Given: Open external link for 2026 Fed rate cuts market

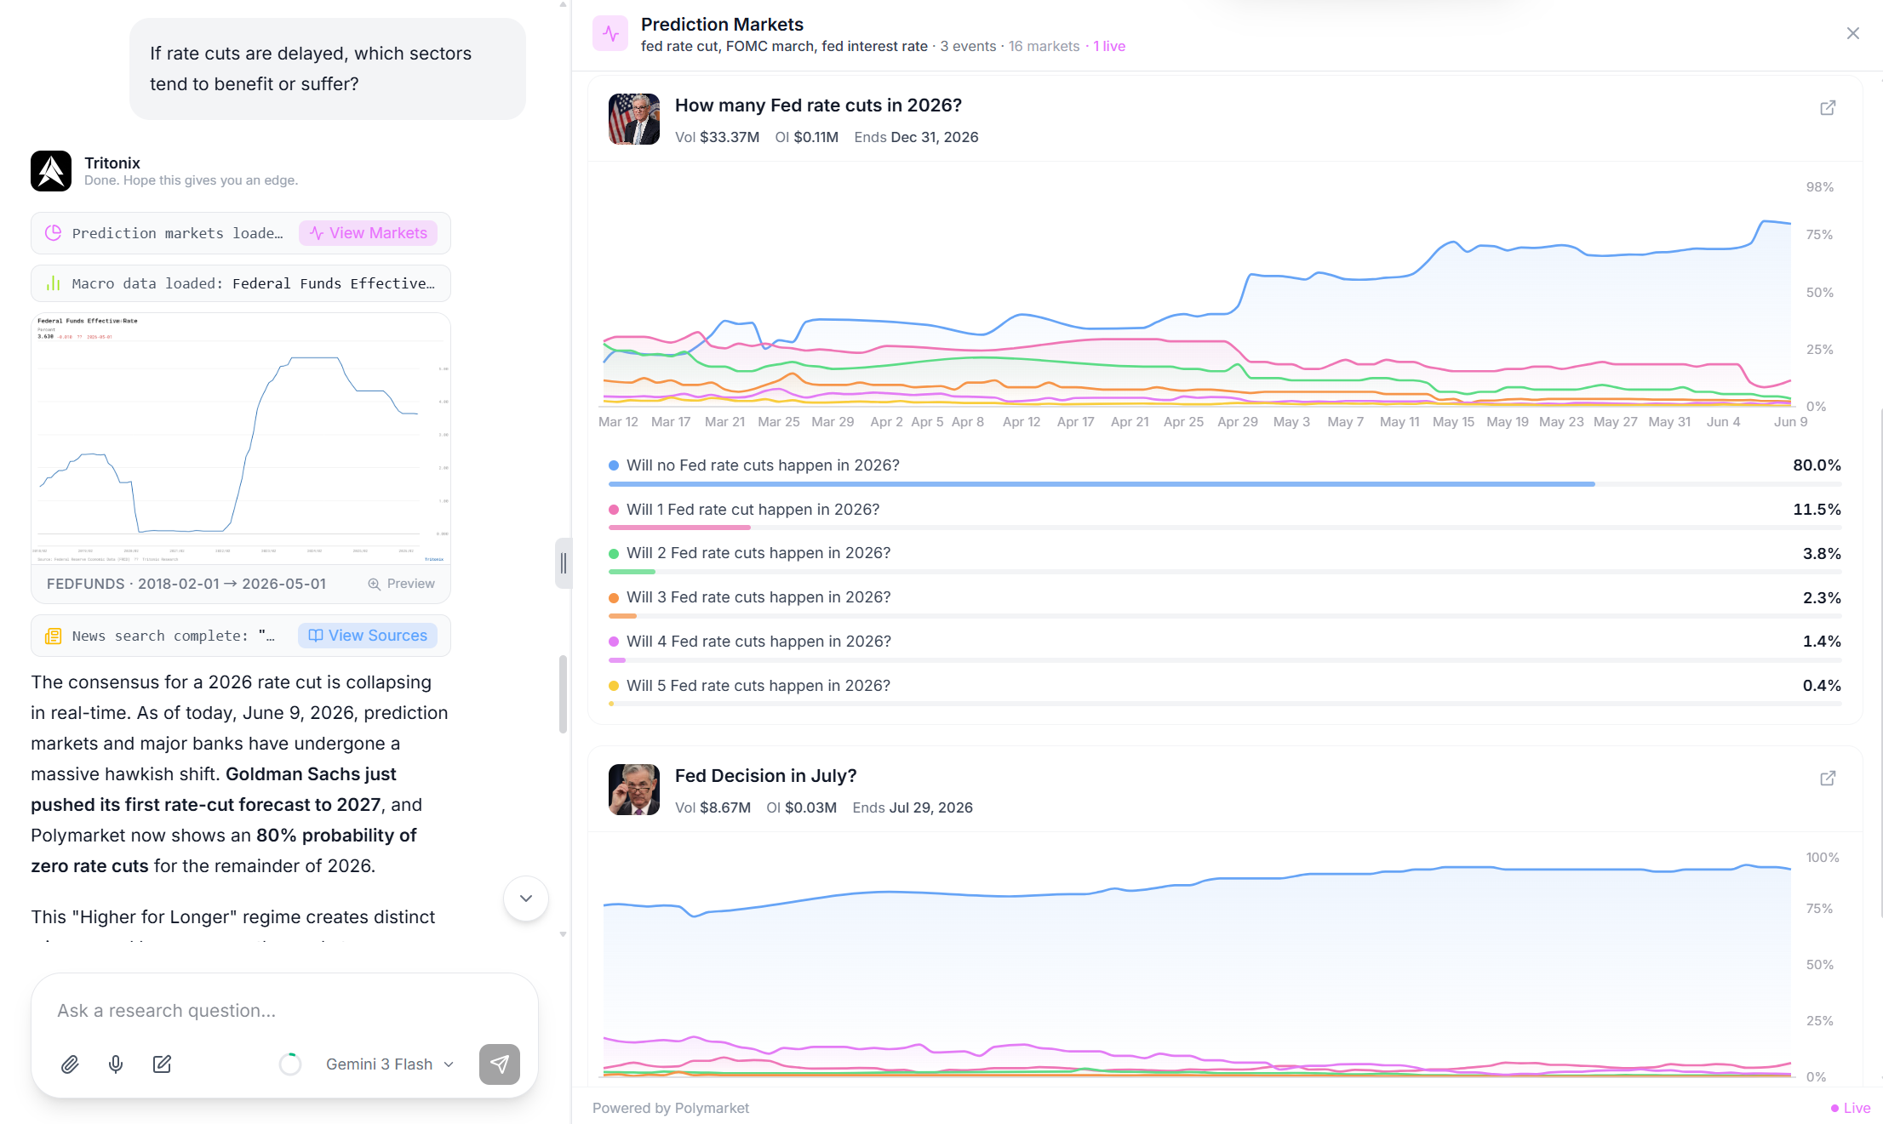Looking at the screenshot, I should pyautogui.click(x=1828, y=108).
